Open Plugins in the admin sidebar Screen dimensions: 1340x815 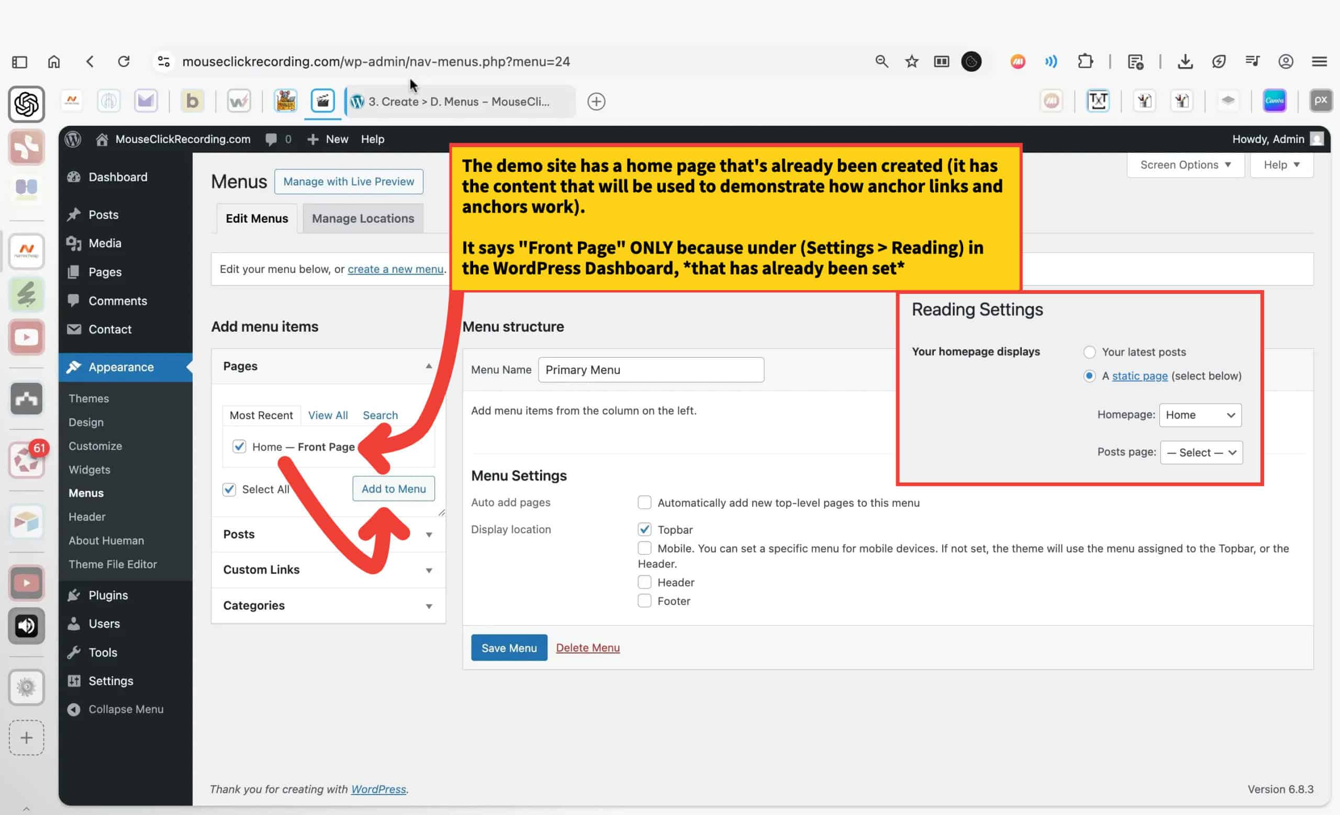(x=108, y=595)
